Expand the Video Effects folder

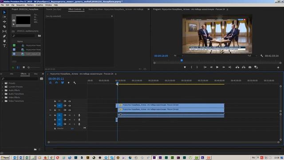2,97
